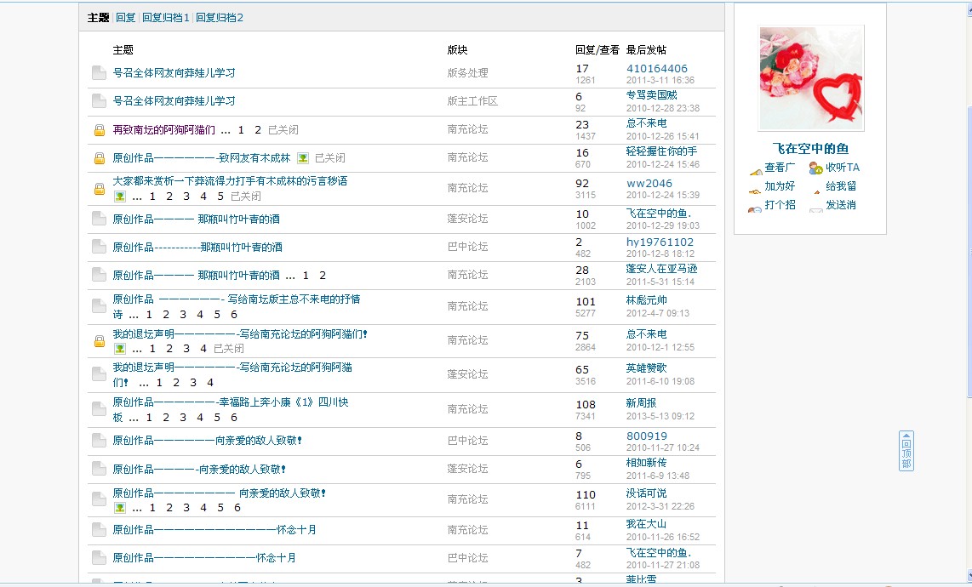Click the 版务处理 board link
The image size is (972, 587).
pos(468,73)
